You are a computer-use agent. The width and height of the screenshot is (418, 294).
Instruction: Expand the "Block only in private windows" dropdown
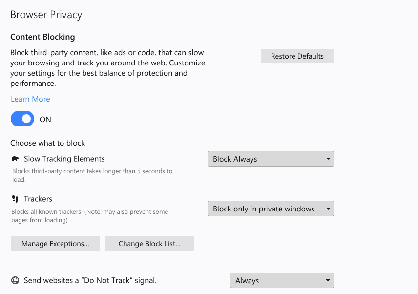click(x=271, y=209)
